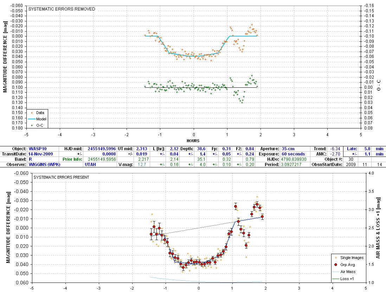This screenshot has height=292, width=386.
Task: Click the HJD mid value 2455149.5996
Action: point(102,149)
